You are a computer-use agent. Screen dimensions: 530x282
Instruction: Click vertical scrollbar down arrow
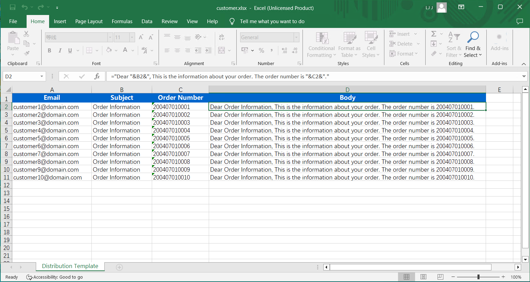click(x=526, y=260)
